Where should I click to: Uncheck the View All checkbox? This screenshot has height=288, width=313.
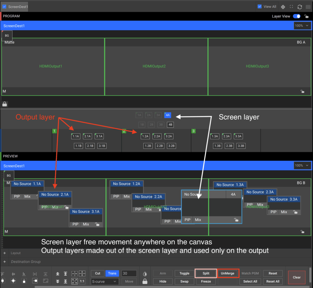(x=260, y=6)
